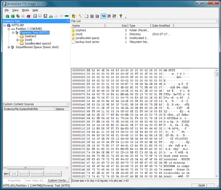Collapse the NTFS.001 tree node

(5, 25)
